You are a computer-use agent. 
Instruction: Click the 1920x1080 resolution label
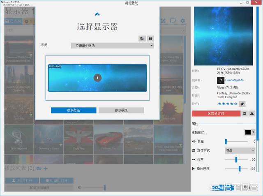click(55, 67)
